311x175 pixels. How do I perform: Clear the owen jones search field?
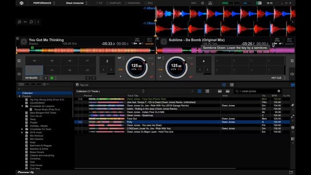[x=278, y=91]
